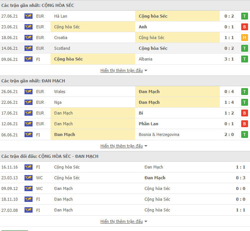Click the flag icon next to Scotland match

pos(28,48)
